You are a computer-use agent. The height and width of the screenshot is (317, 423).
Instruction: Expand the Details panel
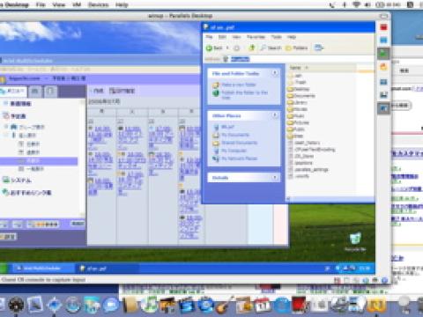click(275, 177)
